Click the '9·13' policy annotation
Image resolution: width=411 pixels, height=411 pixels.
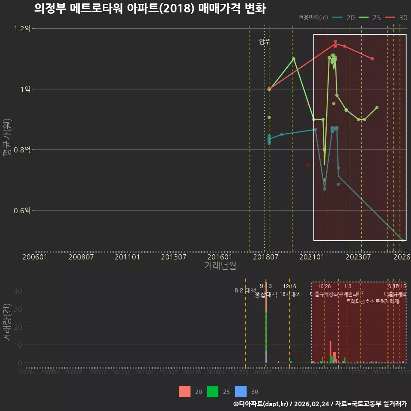coord(266,286)
